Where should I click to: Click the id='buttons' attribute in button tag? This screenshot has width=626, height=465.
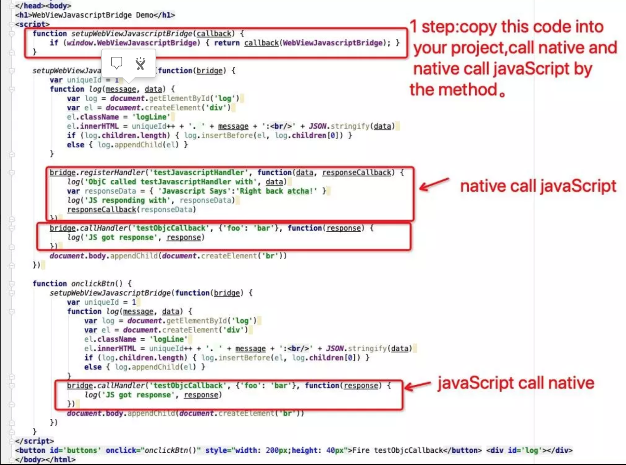pyautogui.click(x=75, y=450)
